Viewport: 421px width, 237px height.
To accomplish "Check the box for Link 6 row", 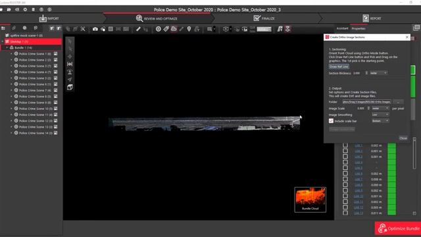I will tap(345, 174).
